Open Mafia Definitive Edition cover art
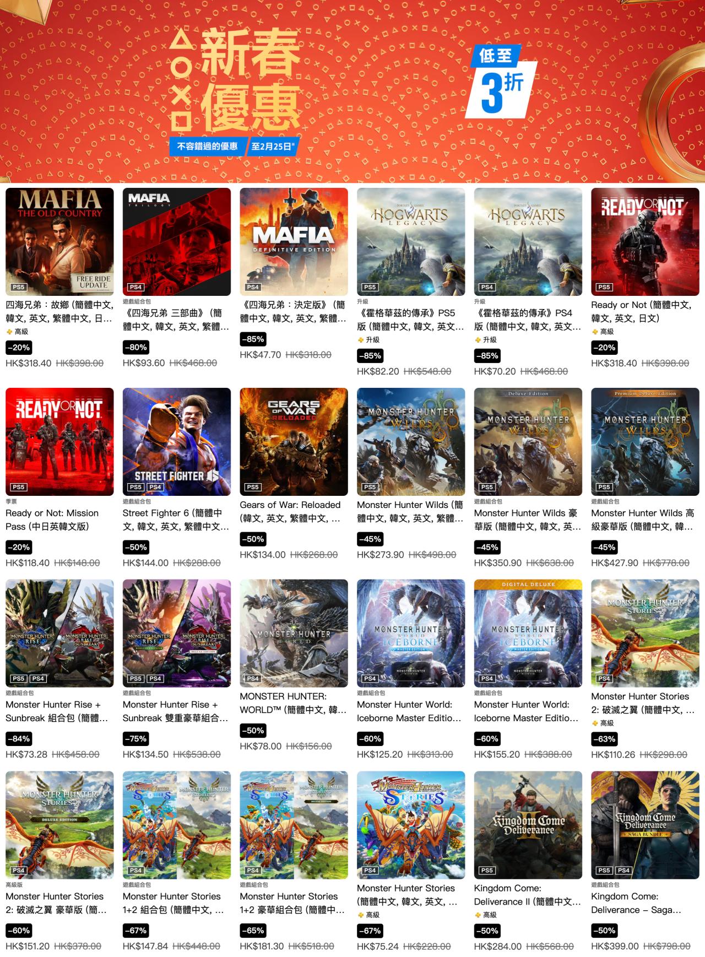Image resolution: width=705 pixels, height=957 pixels. tap(294, 241)
